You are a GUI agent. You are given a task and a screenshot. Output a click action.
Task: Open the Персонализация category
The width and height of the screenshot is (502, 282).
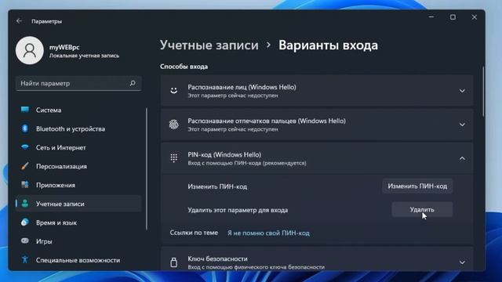click(78, 166)
